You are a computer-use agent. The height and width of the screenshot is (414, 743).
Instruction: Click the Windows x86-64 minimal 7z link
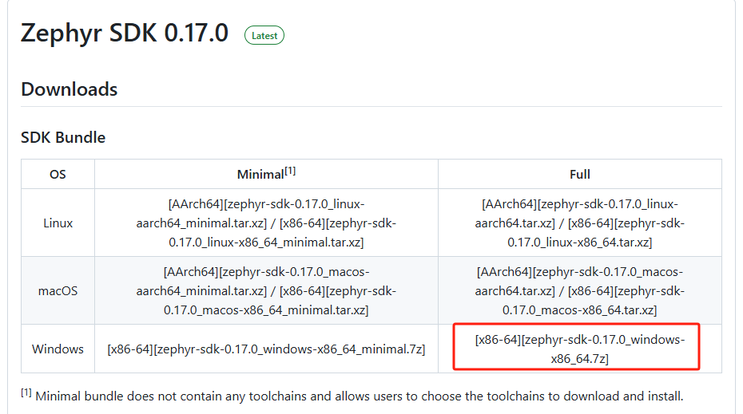266,349
